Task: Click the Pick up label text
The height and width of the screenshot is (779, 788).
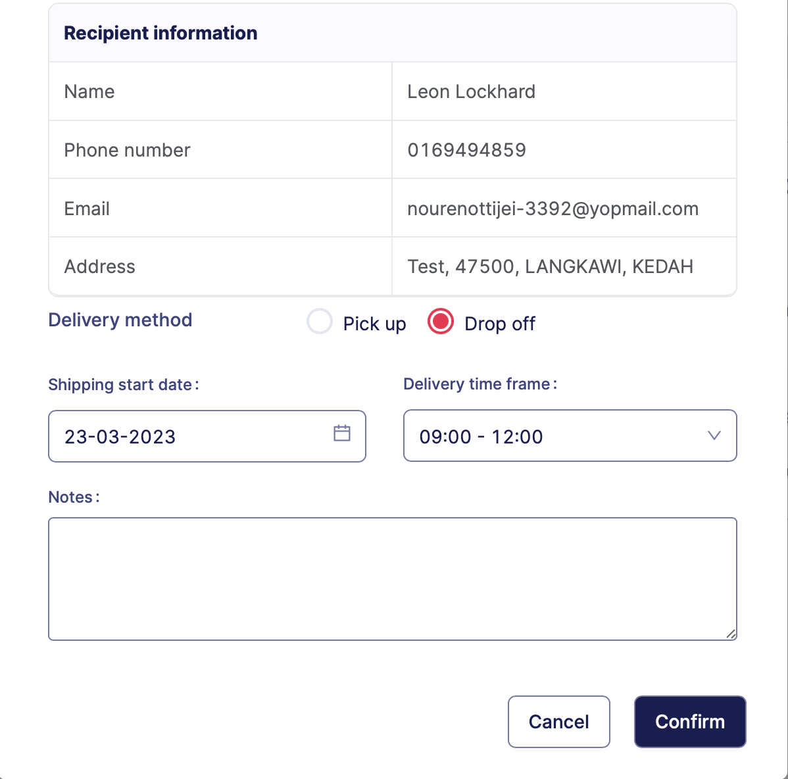Action: point(374,324)
